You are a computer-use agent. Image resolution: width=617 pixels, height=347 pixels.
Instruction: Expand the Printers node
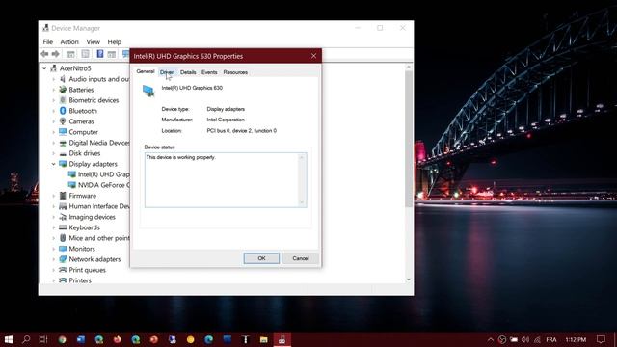pos(54,280)
